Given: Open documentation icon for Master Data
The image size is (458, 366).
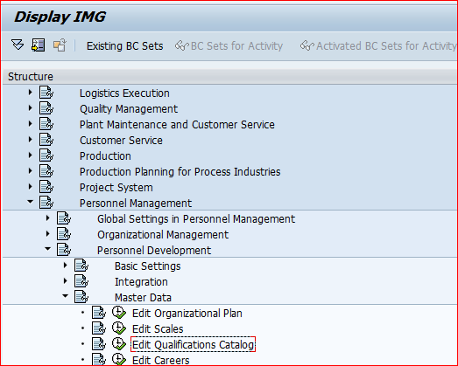Looking at the screenshot, I should pyautogui.click(x=81, y=297).
